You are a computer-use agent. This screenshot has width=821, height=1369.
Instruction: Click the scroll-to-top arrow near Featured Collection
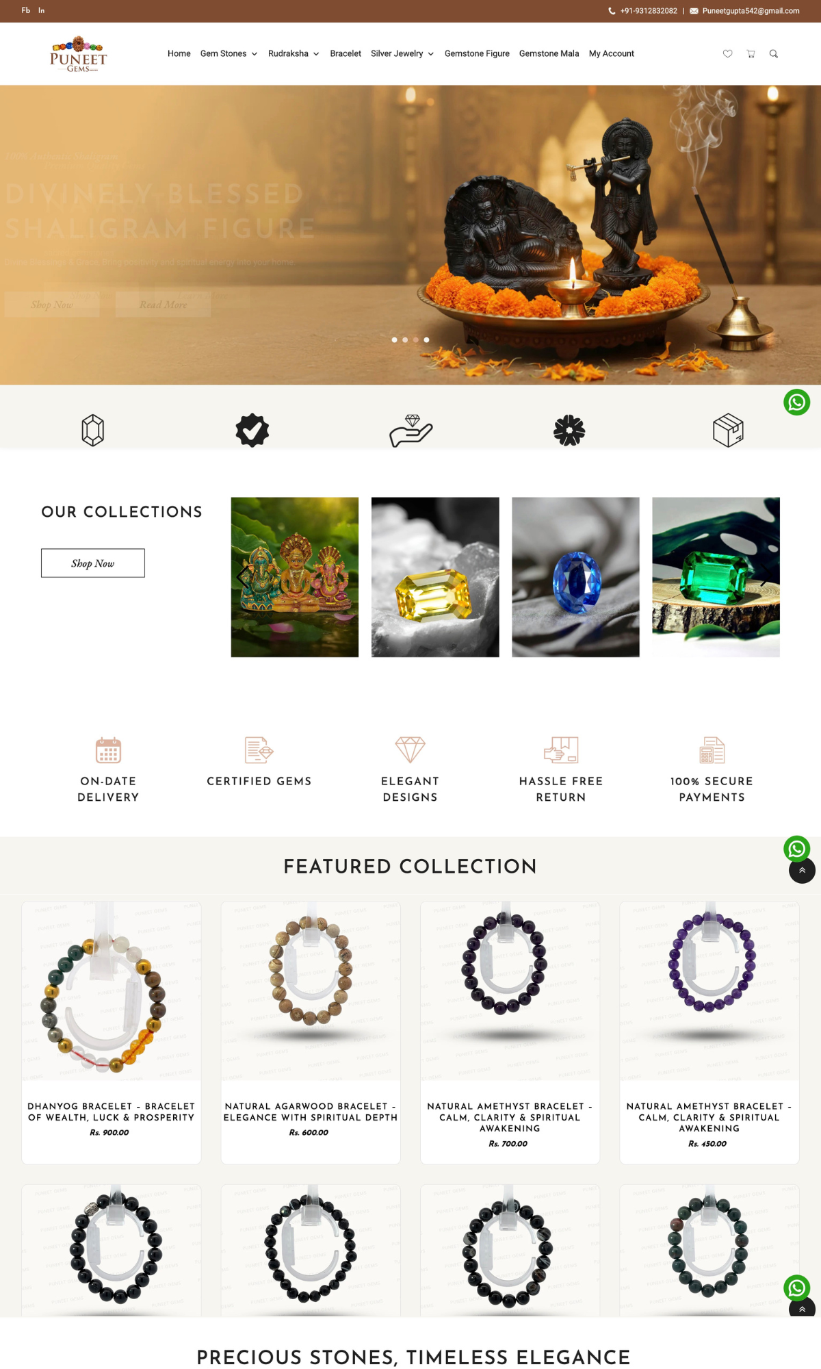pyautogui.click(x=802, y=870)
